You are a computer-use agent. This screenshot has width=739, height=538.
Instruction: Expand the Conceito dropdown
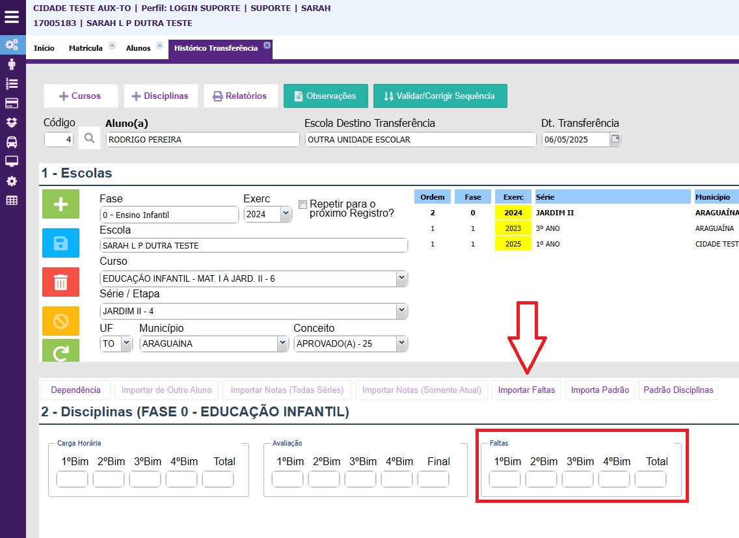tap(401, 343)
